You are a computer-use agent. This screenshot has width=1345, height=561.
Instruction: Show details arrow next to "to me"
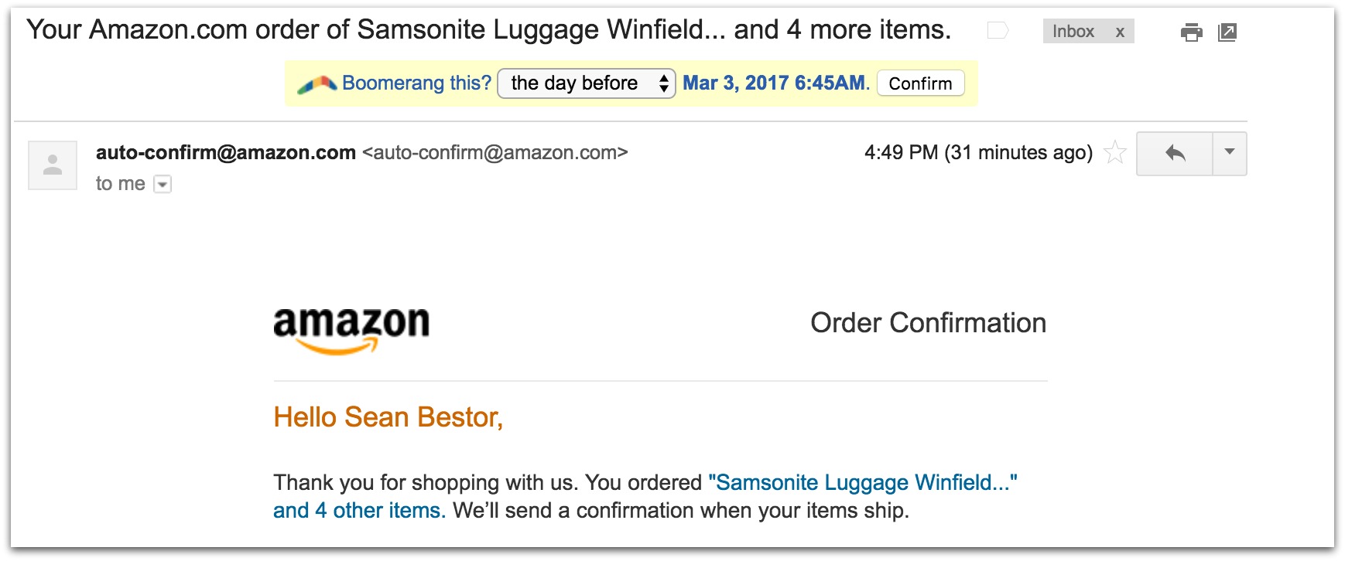(x=163, y=184)
